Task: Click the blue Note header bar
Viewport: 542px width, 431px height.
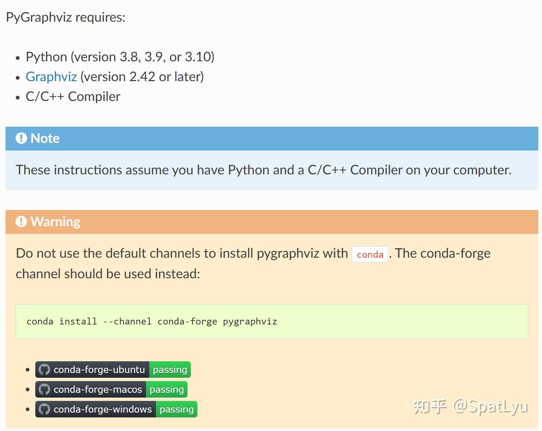Action: [x=272, y=139]
